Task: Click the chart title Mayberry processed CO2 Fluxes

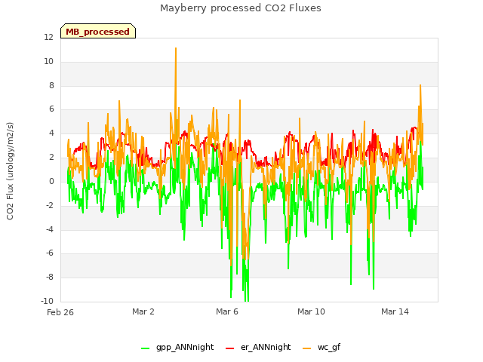Action: click(x=241, y=8)
